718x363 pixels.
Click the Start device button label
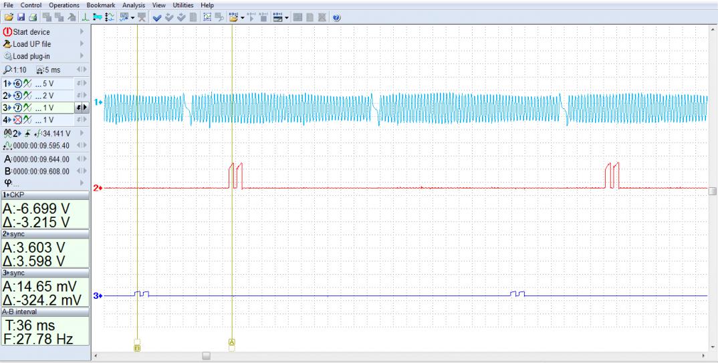pyautogui.click(x=31, y=32)
